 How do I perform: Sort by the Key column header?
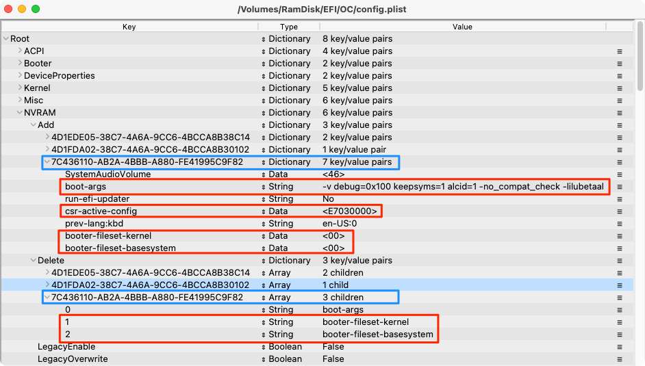point(129,27)
